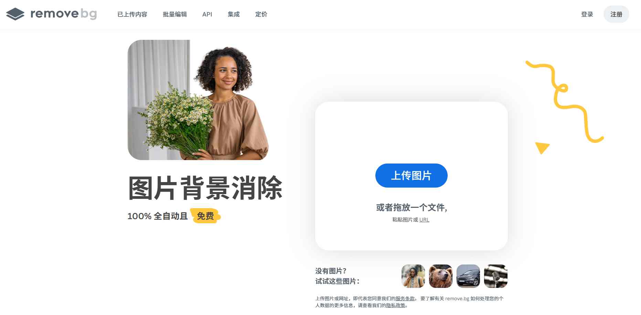Select the microphone sample thumbnail

click(x=496, y=276)
